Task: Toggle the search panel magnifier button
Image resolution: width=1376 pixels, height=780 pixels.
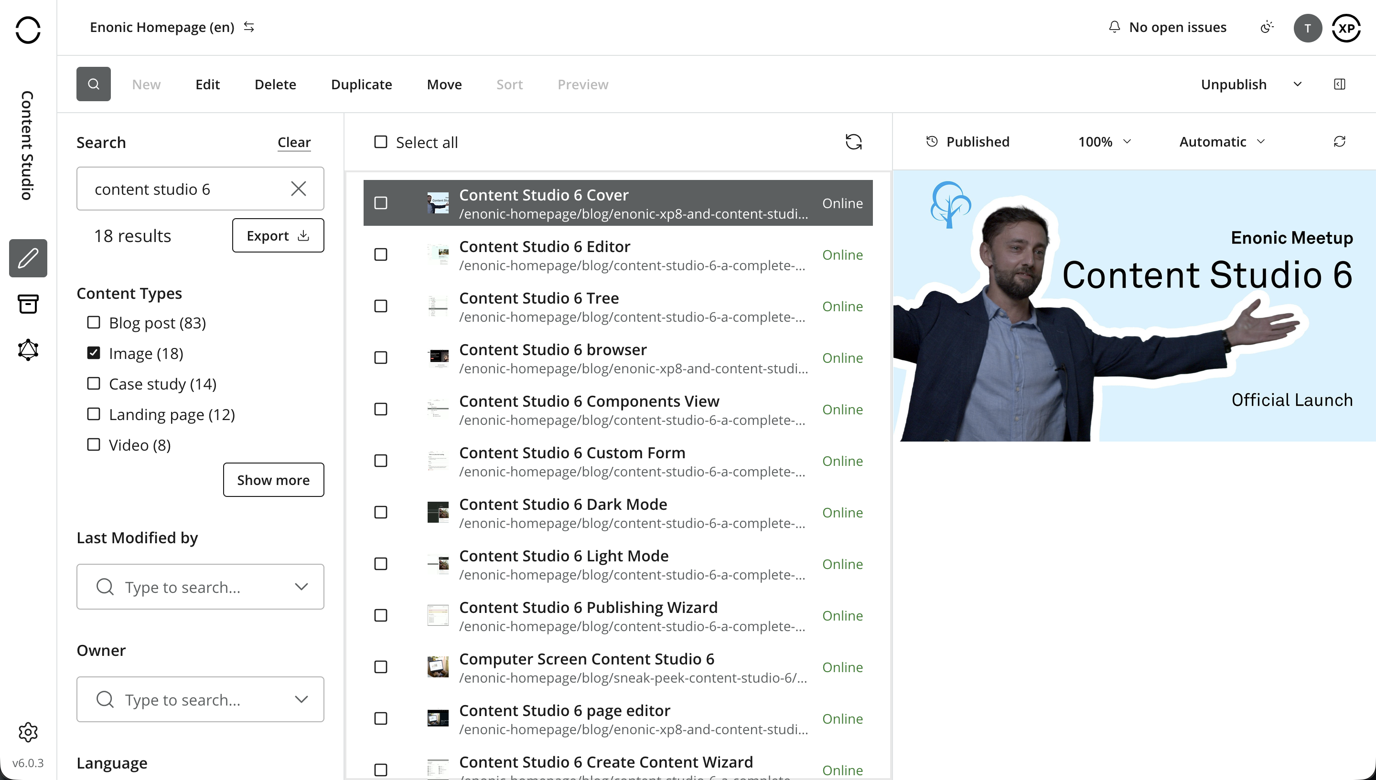Action: [x=94, y=84]
